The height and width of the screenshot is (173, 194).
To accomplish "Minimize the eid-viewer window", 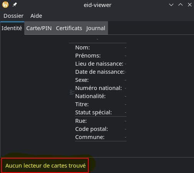I will pos(171,5).
